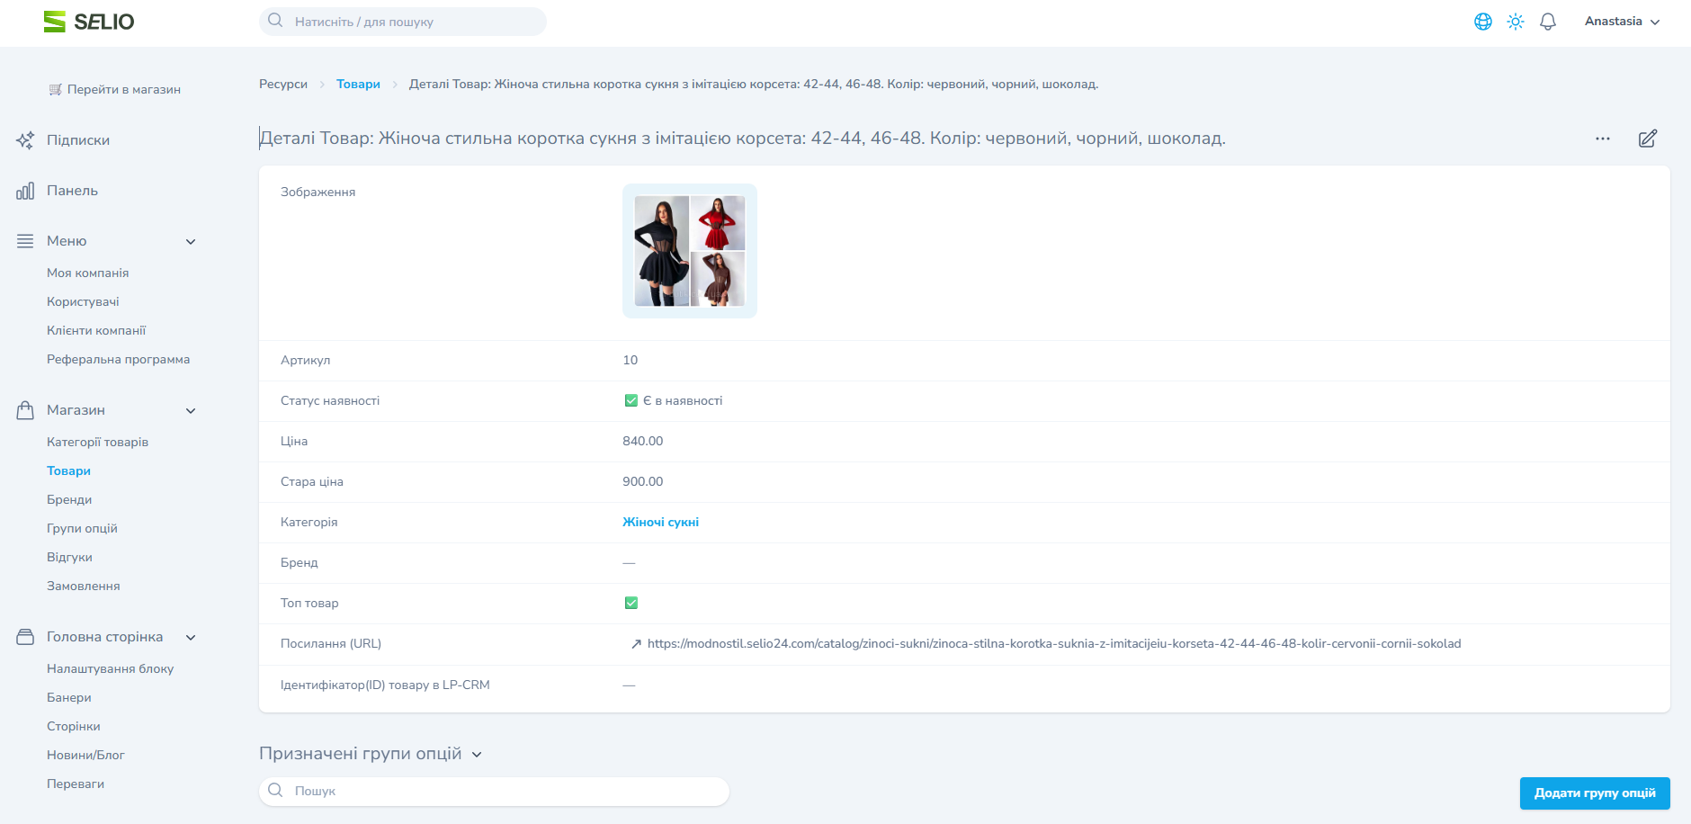
Task: Select Товари in the sidebar
Action: pos(69,470)
